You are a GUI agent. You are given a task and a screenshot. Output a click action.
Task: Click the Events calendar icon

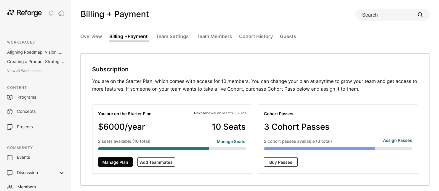pyautogui.click(x=10, y=158)
